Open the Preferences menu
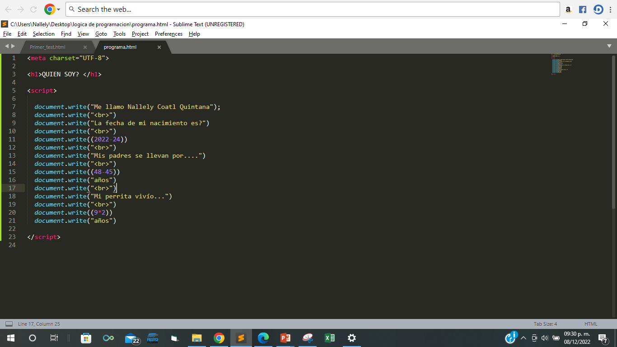This screenshot has width=617, height=347. pos(168,34)
